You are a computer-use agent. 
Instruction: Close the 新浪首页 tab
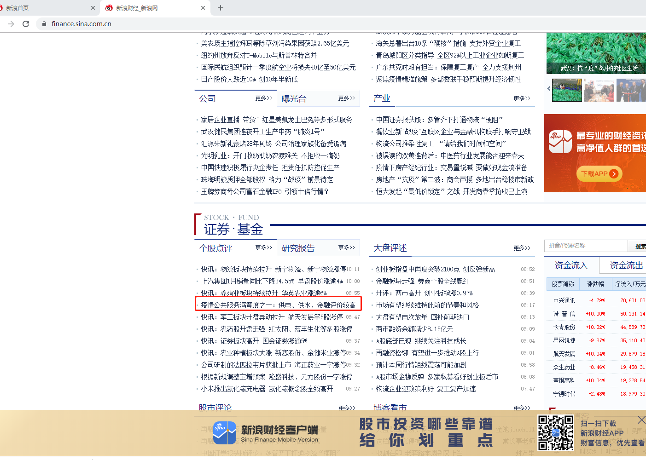[x=93, y=8]
